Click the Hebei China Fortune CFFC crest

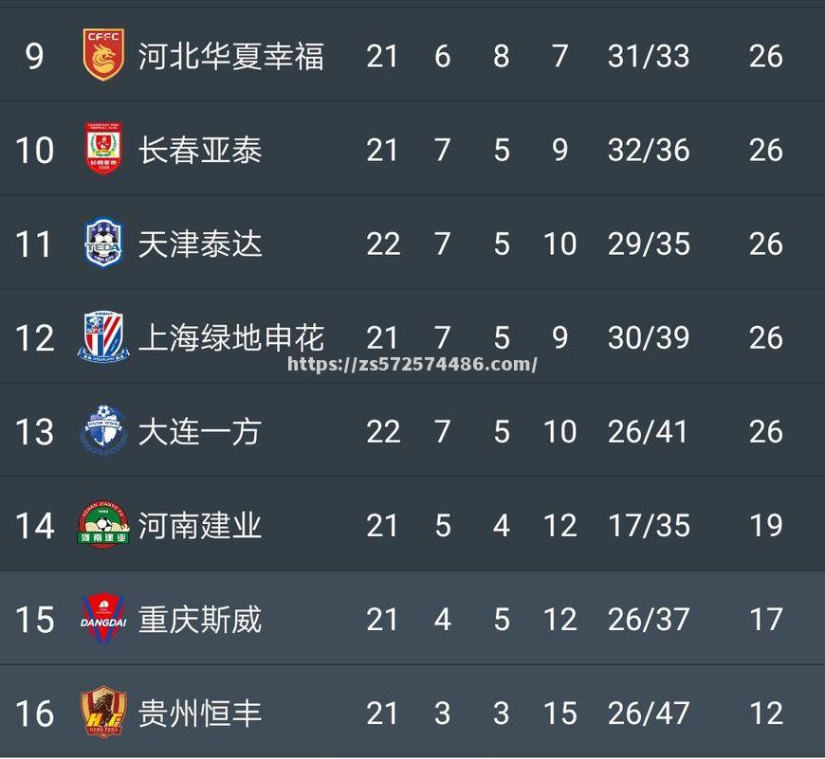click(x=103, y=55)
